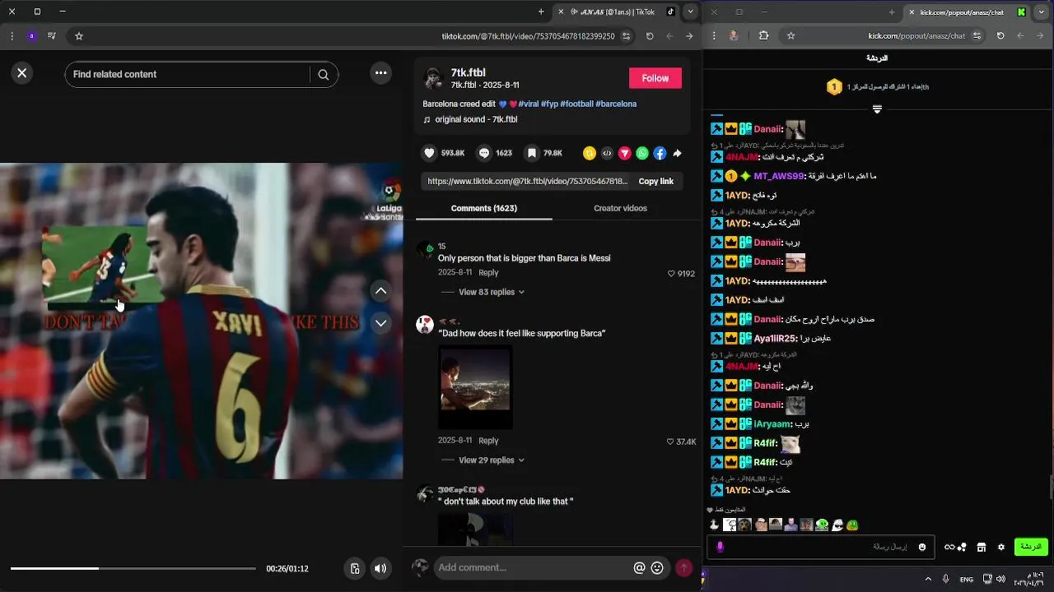The image size is (1054, 592).
Task: Open the night city image in comment
Action: pos(475,386)
